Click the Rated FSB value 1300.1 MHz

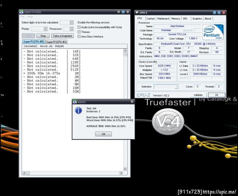[164, 78]
